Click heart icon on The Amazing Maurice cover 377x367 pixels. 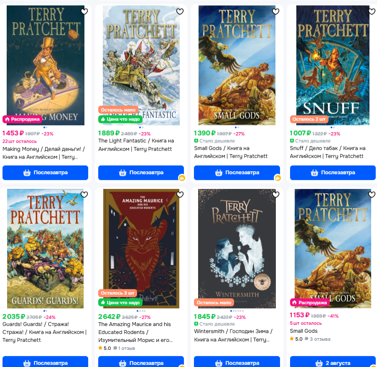coord(180,194)
